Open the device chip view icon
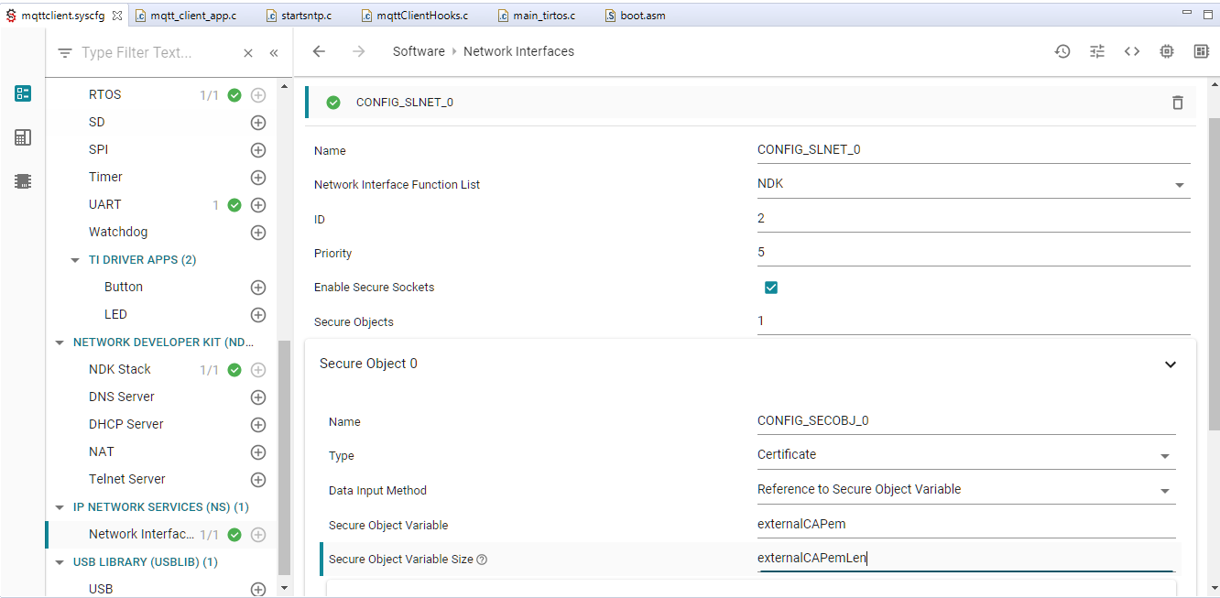The height and width of the screenshot is (598, 1220). coord(1167,51)
